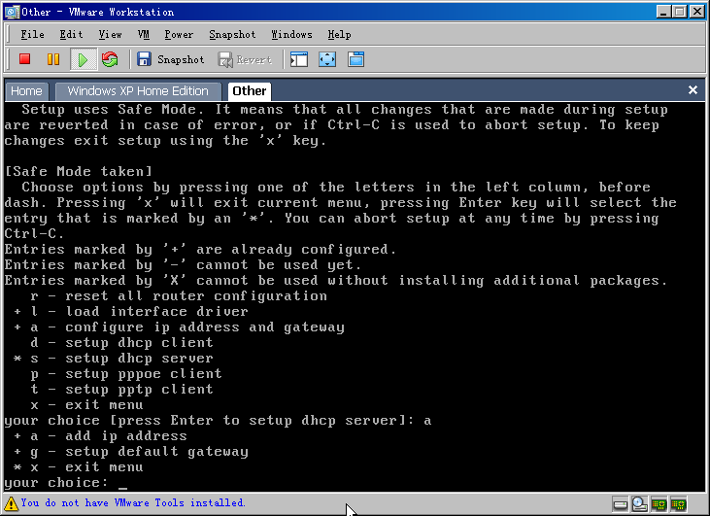Minimize the VMware Workstation window

[x=663, y=12]
